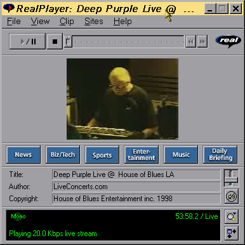Click the RealPlayer title bar logo
Screen dimensions: 245x245
pyautogui.click(x=9, y=8)
